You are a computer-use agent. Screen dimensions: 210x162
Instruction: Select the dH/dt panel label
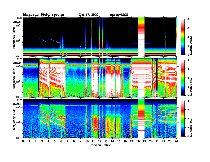[17, 22]
